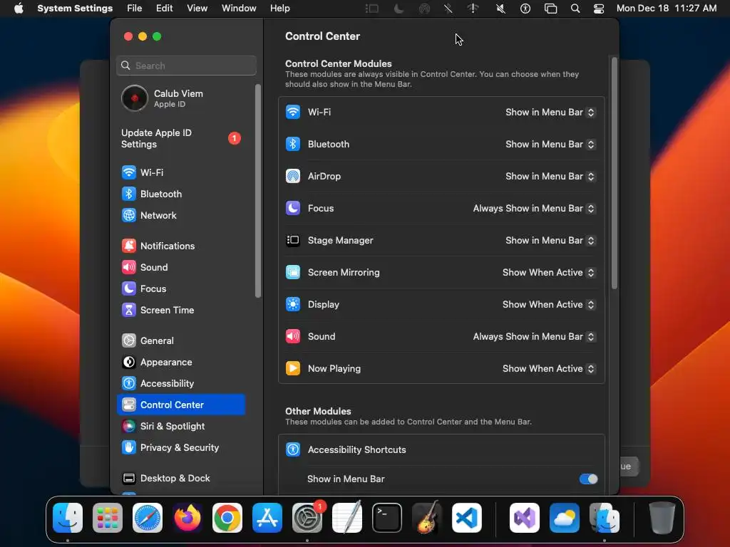Open the View menu
The height and width of the screenshot is (547, 730).
click(x=197, y=9)
